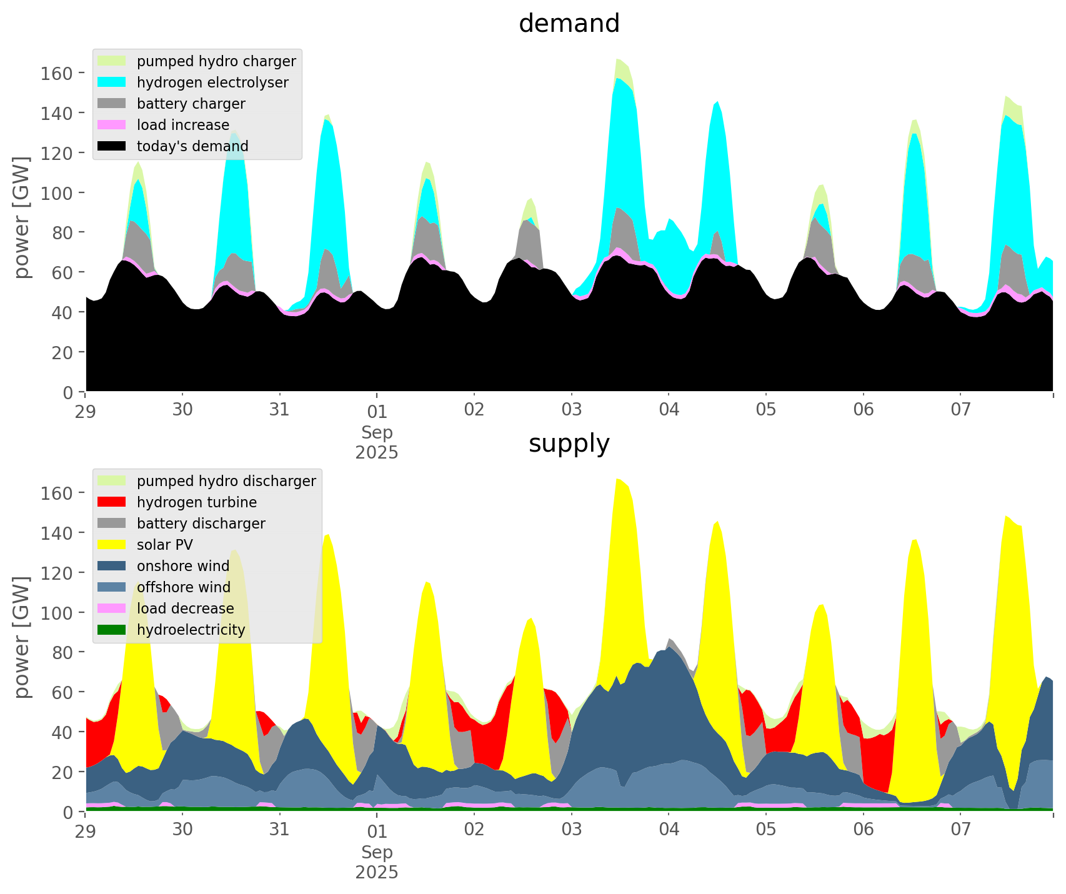Click the black today's demand legend swatch
This screenshot has height=894, width=1066.
point(112,146)
